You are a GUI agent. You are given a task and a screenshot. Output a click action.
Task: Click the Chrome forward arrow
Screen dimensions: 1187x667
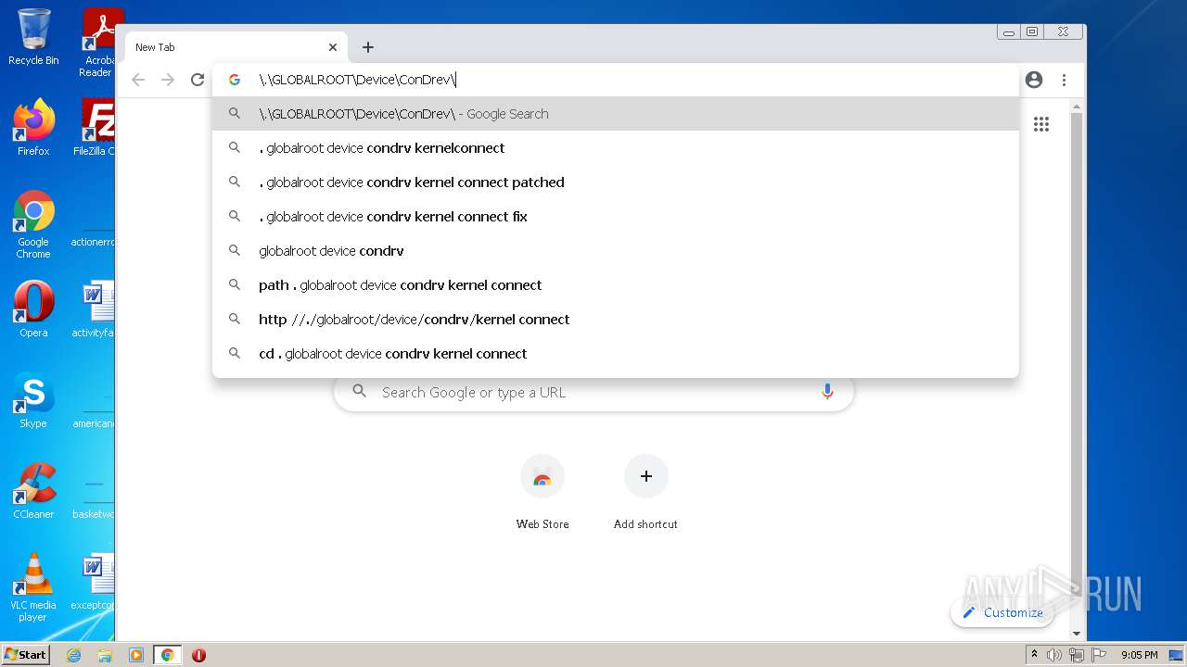click(x=168, y=80)
